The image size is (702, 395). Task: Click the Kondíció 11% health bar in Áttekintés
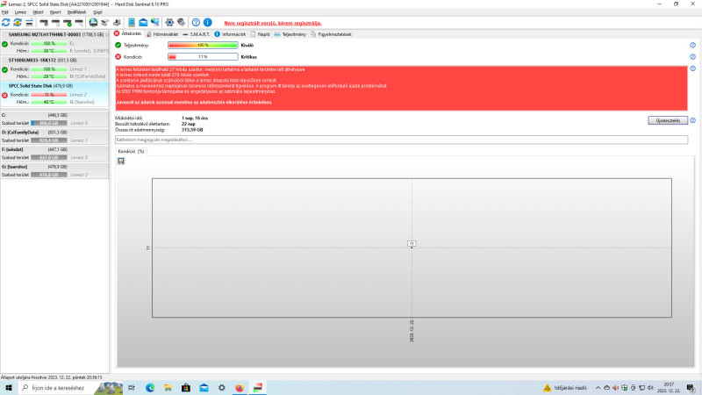(203, 57)
